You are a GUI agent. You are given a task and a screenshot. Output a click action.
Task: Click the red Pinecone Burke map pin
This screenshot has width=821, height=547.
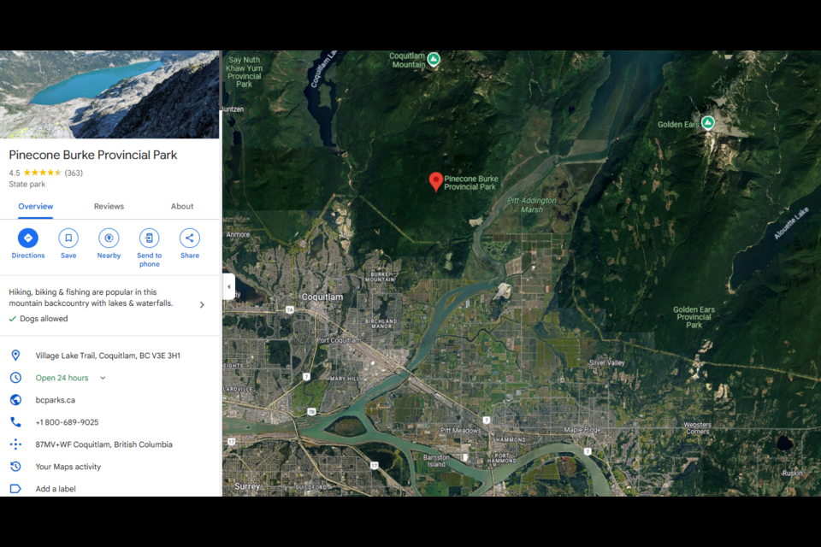tap(435, 182)
